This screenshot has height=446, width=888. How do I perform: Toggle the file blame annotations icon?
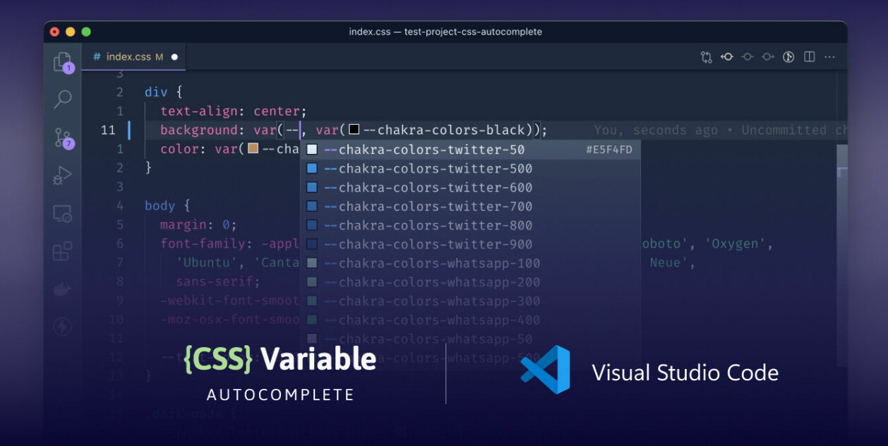tap(789, 57)
